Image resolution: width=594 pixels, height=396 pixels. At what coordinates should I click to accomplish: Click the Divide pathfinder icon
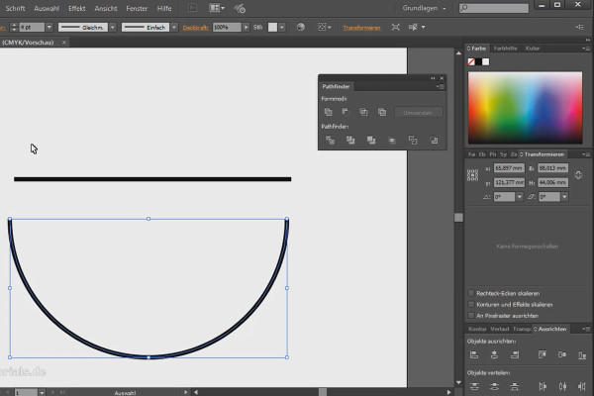(329, 142)
